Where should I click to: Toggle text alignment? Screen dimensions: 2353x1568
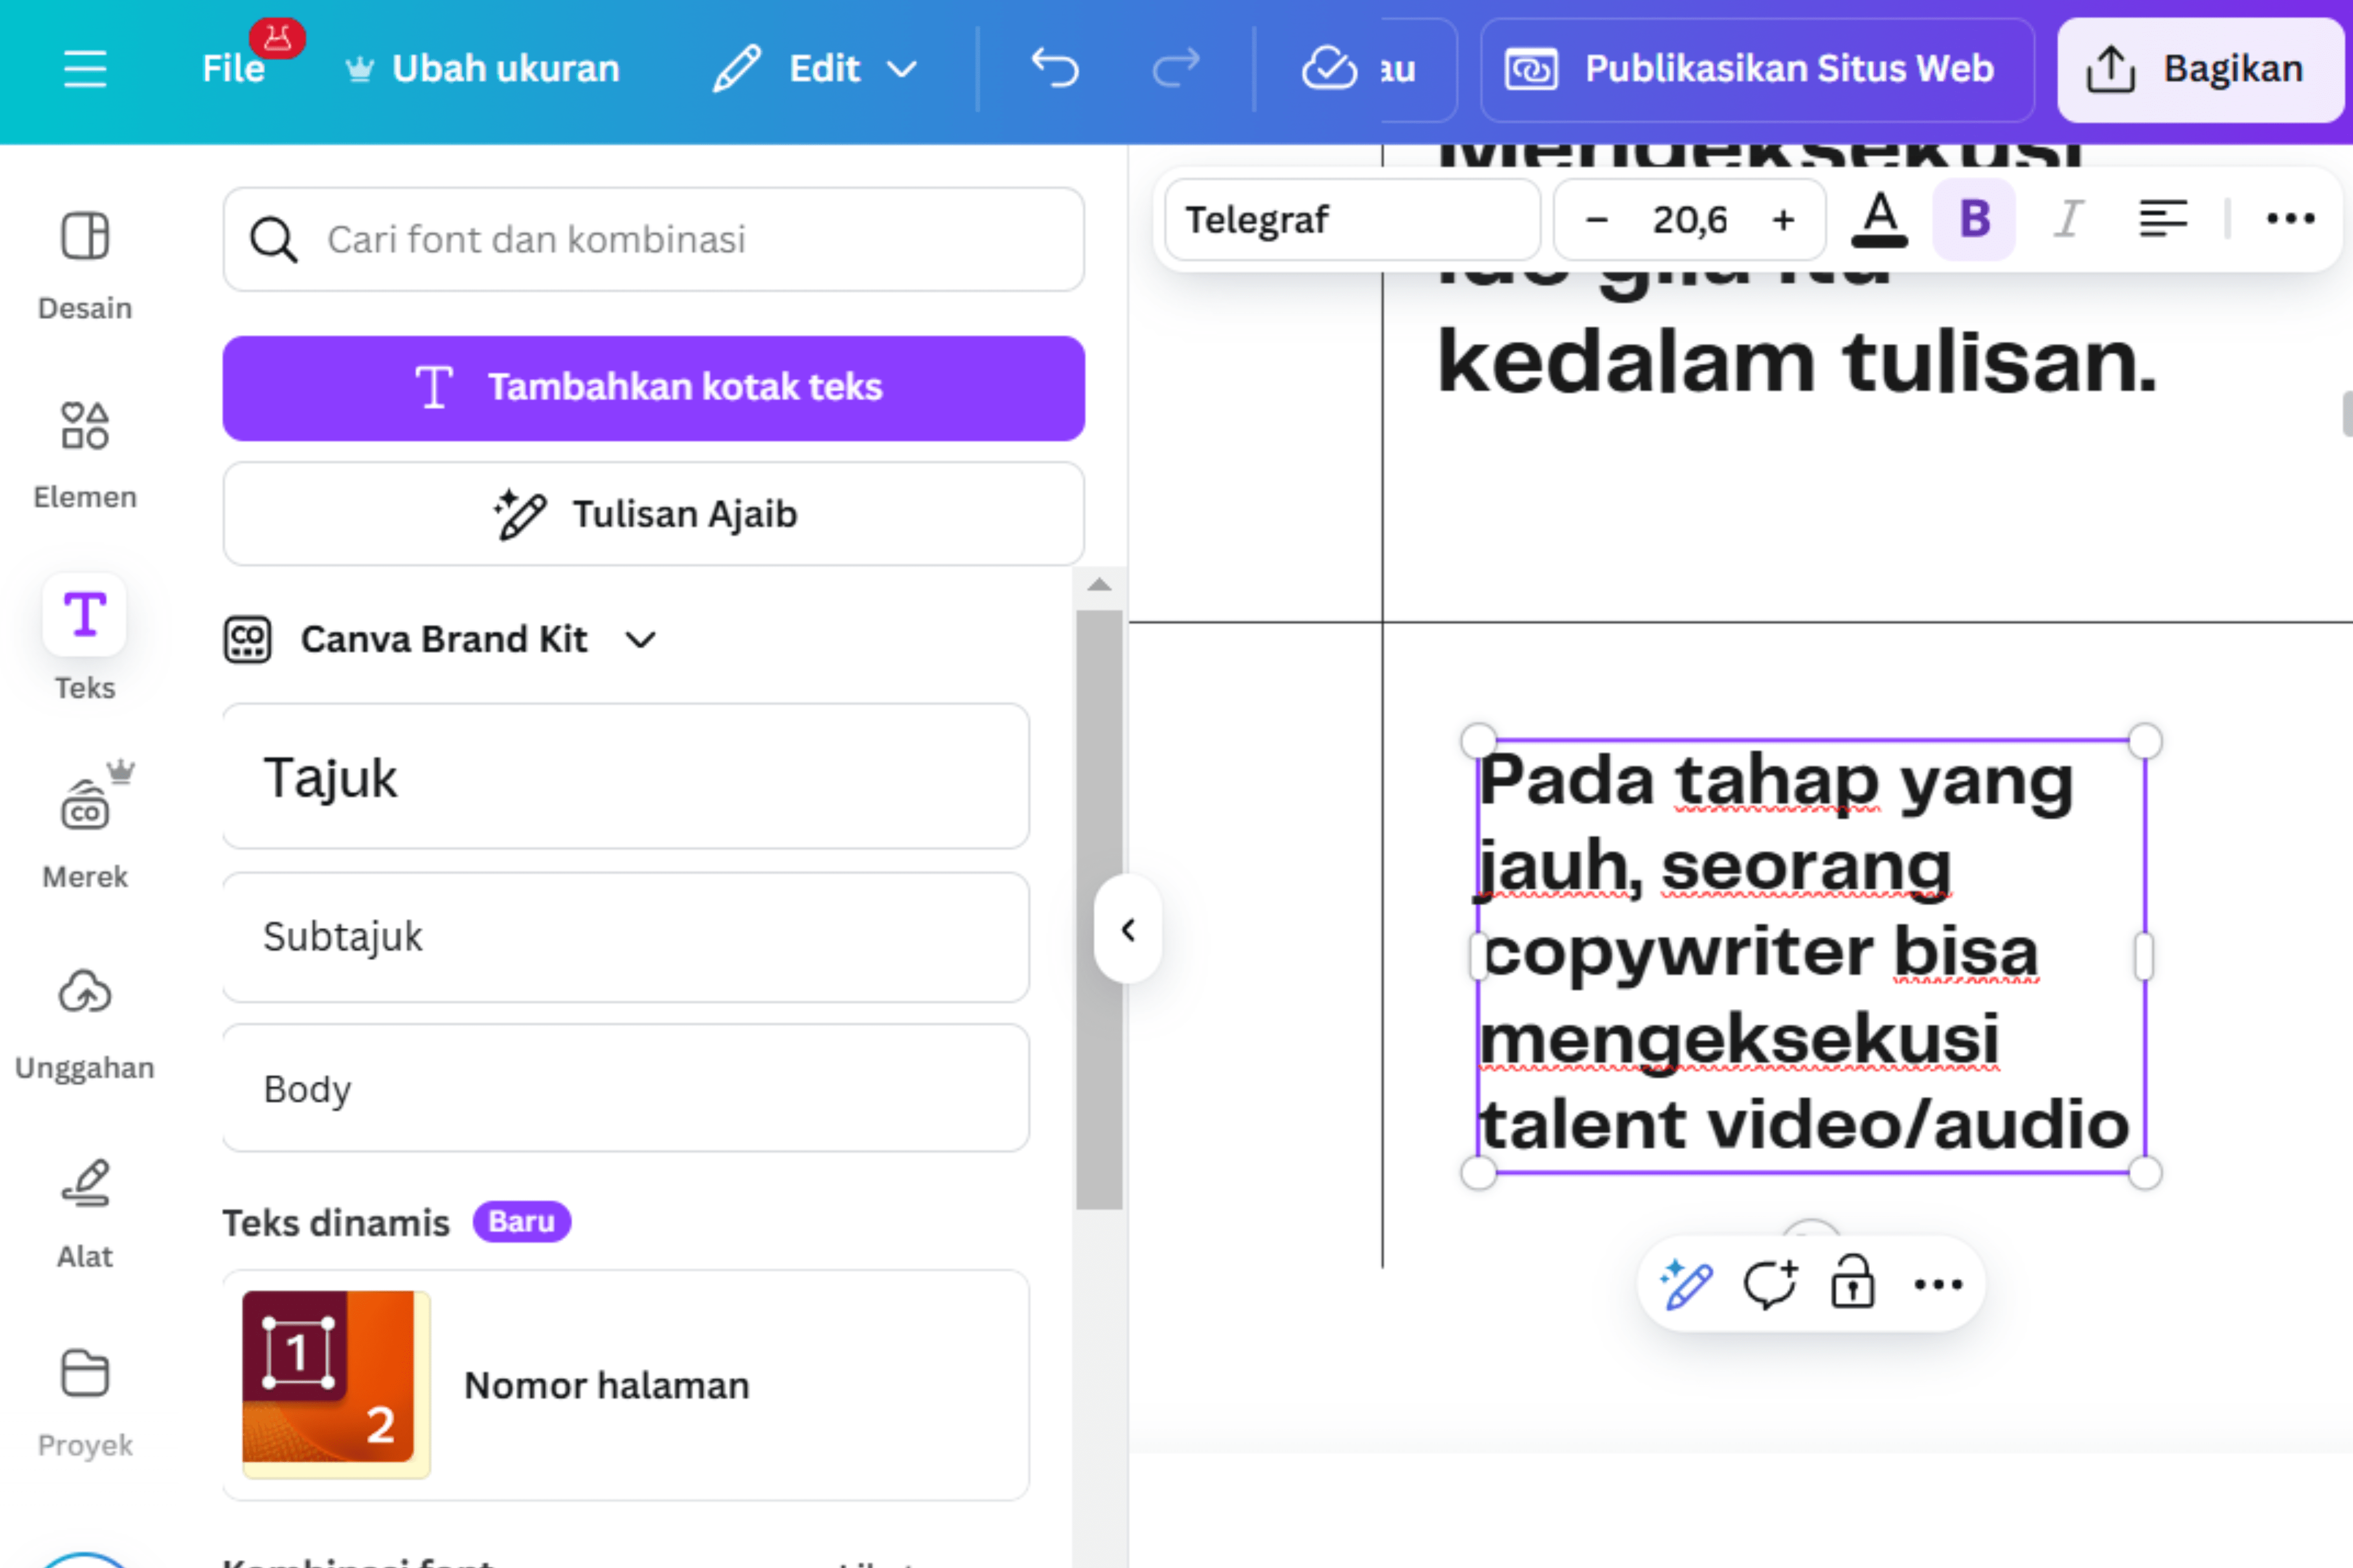pyautogui.click(x=2162, y=219)
